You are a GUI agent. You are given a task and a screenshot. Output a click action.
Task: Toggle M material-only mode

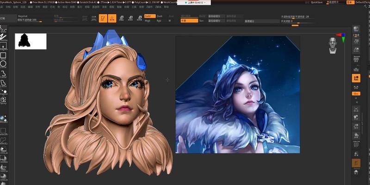coord(169,21)
